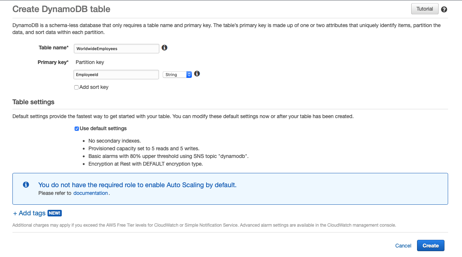Click the info icon in the Auto Scaling notice
The height and width of the screenshot is (257, 462).
[x=26, y=185]
